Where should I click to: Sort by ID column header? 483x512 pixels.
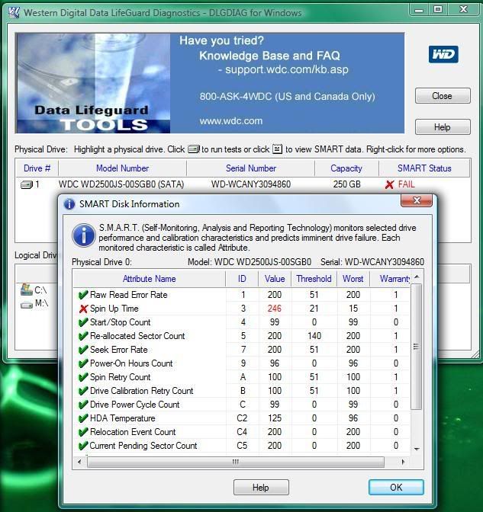242,279
